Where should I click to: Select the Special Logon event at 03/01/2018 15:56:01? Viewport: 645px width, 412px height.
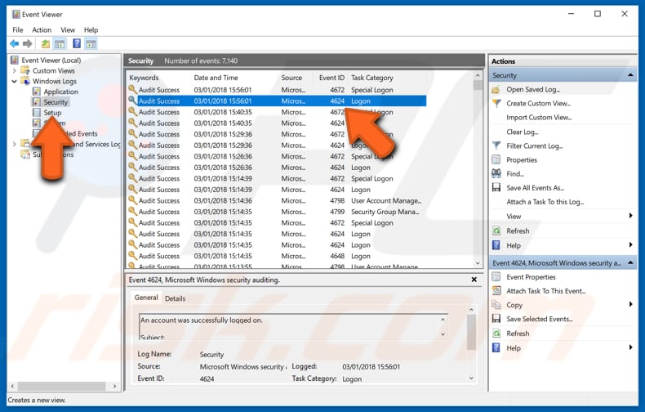[x=277, y=90]
